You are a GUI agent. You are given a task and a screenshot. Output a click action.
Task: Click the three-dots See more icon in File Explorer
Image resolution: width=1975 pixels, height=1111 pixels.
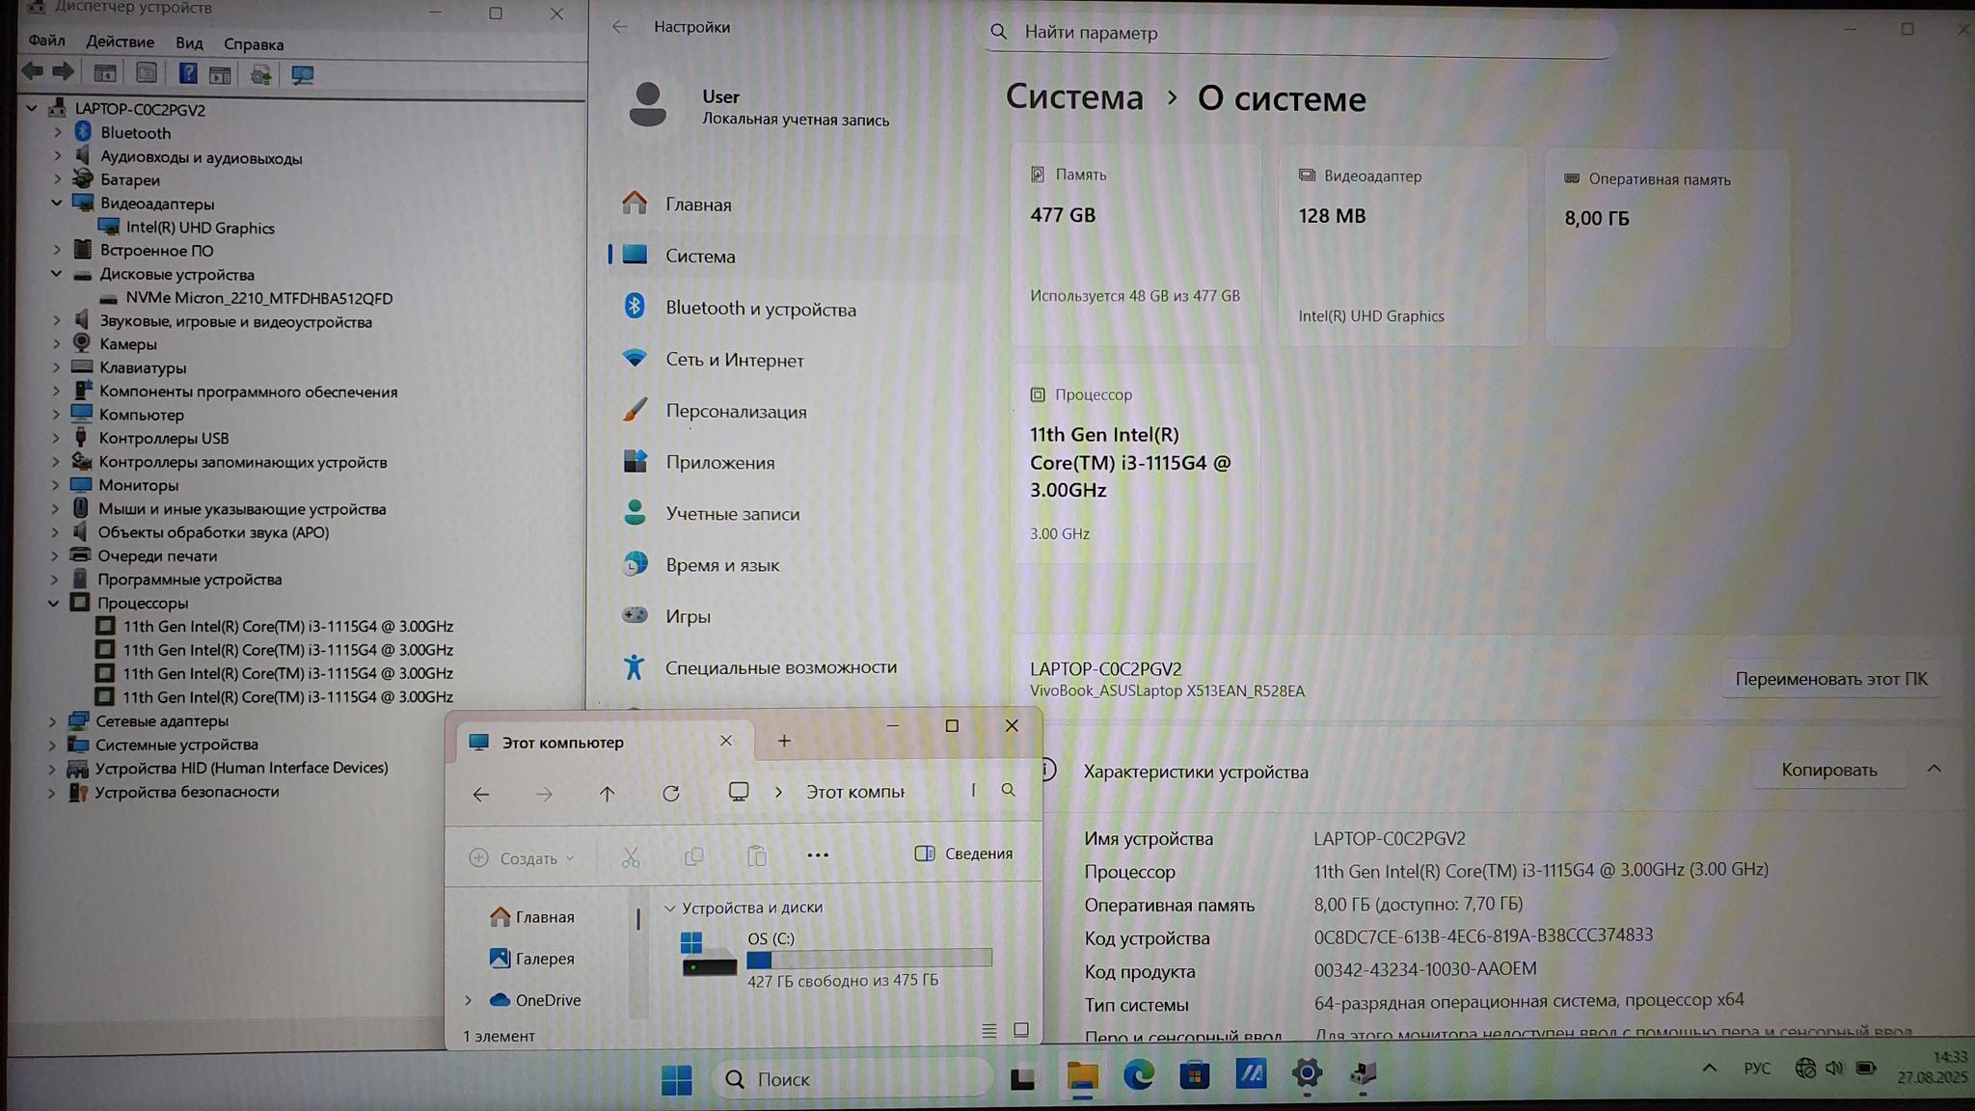pyautogui.click(x=817, y=855)
